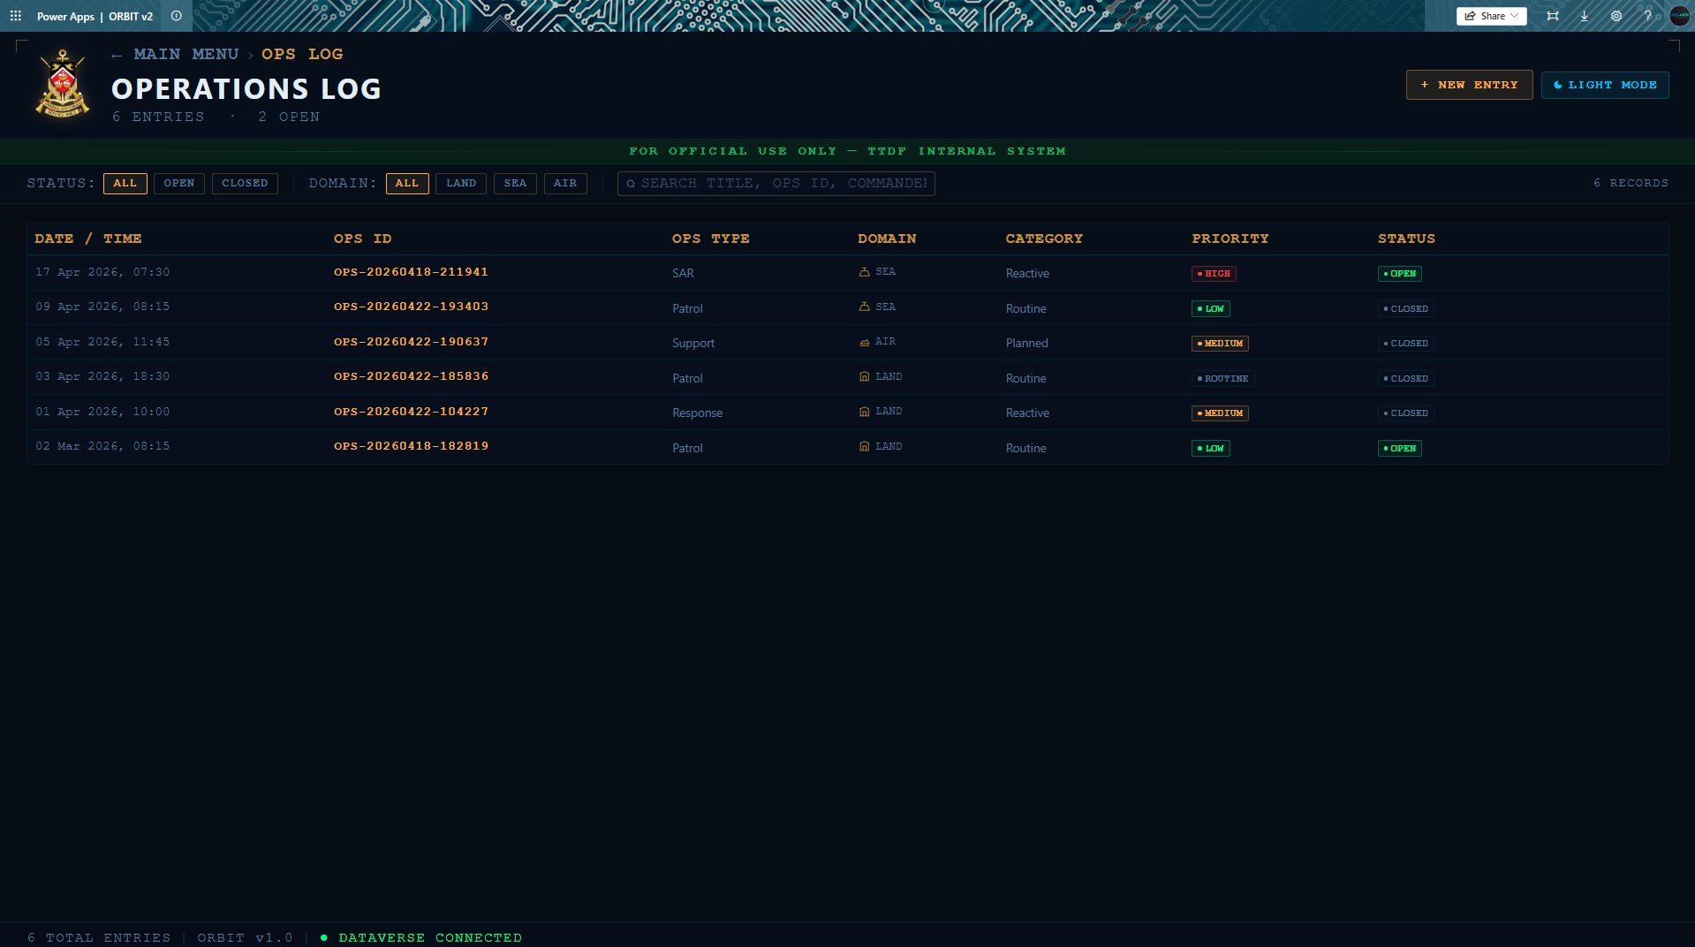Click the AIR domain icon in Support row
Image resolution: width=1695 pixels, height=947 pixels.
(x=864, y=342)
